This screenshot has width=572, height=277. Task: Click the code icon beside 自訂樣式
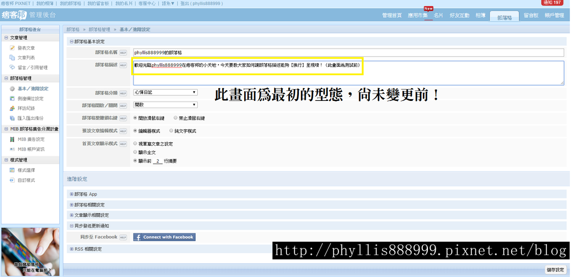(12, 180)
